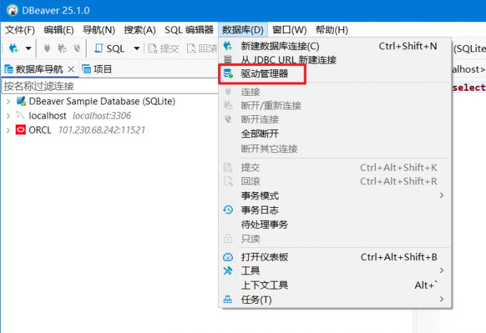Choose 全部断开 menu entry
Image resolution: width=486 pixels, height=333 pixels.
pos(335,134)
